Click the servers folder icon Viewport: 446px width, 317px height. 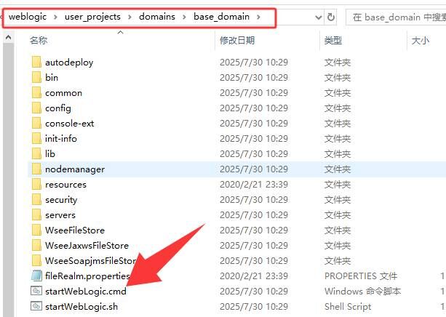click(x=36, y=215)
